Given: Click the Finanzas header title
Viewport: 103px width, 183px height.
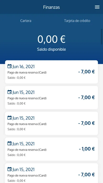Looking at the screenshot, I should (x=51, y=7).
